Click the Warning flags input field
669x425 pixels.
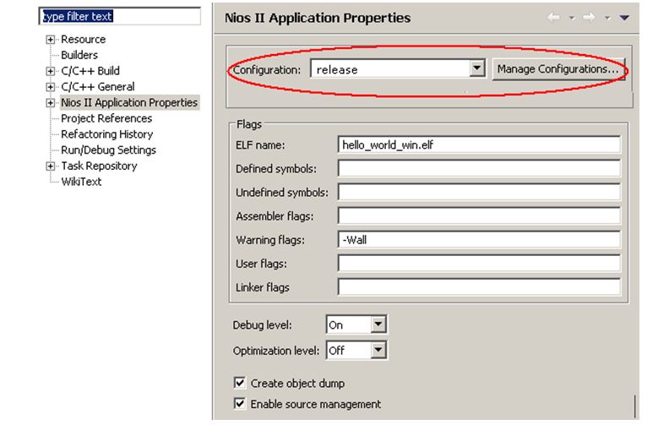tap(478, 239)
